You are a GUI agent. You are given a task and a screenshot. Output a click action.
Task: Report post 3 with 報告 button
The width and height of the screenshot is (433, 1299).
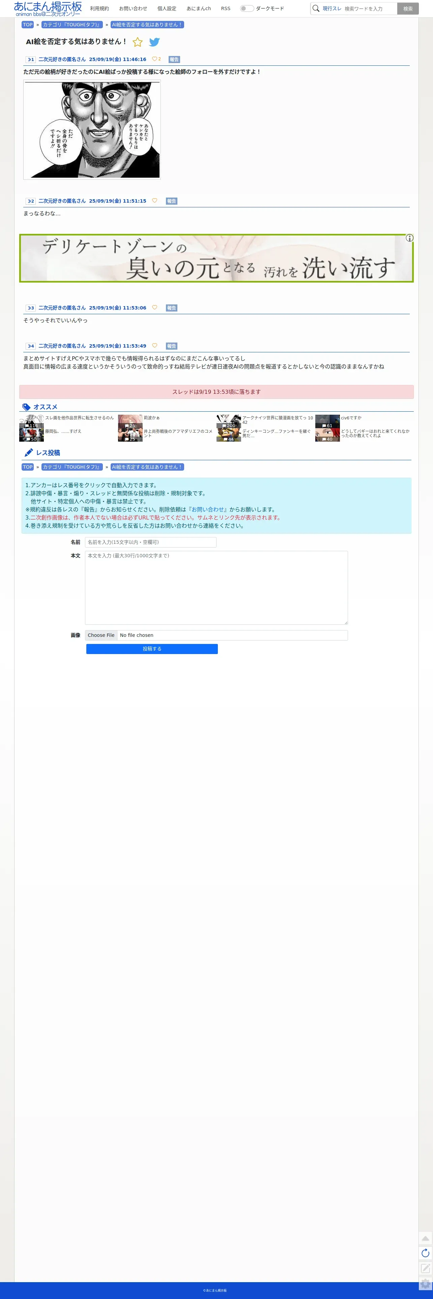click(x=172, y=308)
